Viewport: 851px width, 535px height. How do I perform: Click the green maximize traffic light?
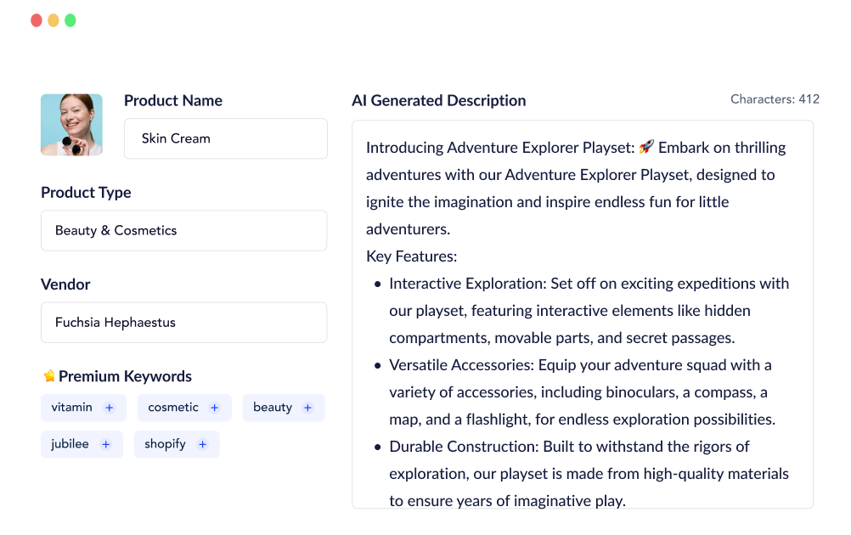[70, 19]
